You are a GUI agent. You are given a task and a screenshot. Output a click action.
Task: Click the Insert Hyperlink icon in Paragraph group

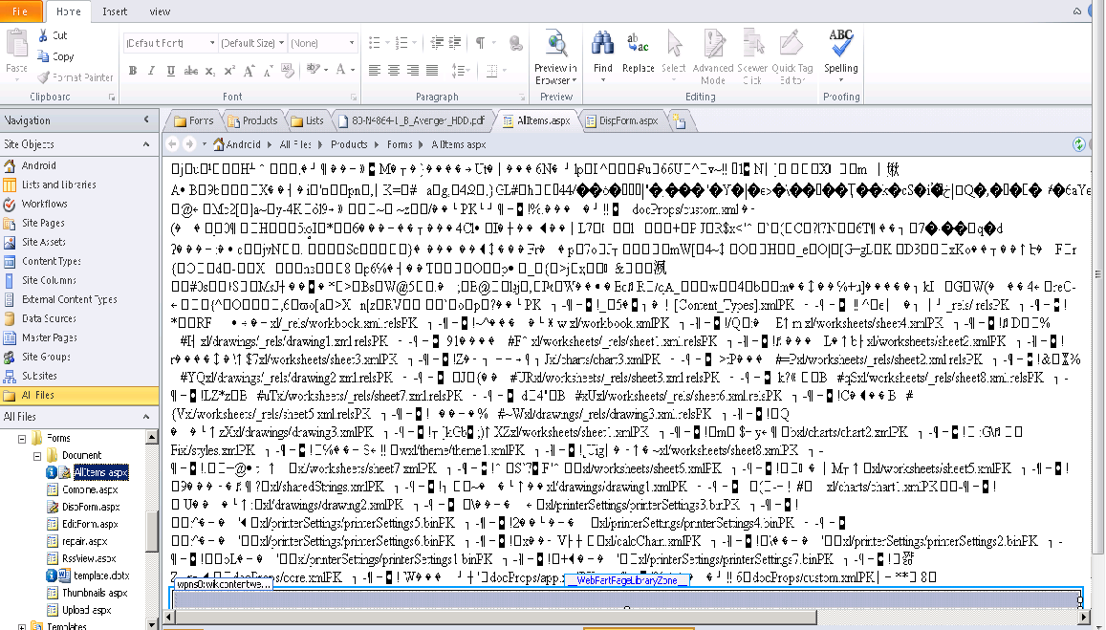pos(515,41)
